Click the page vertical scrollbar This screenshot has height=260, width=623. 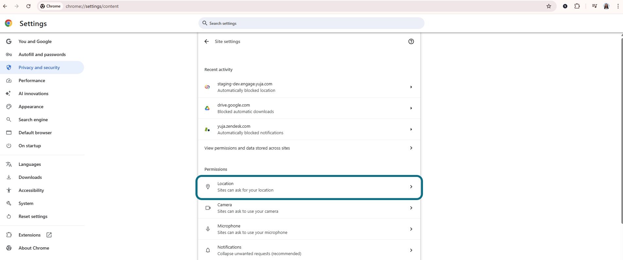(x=622, y=130)
